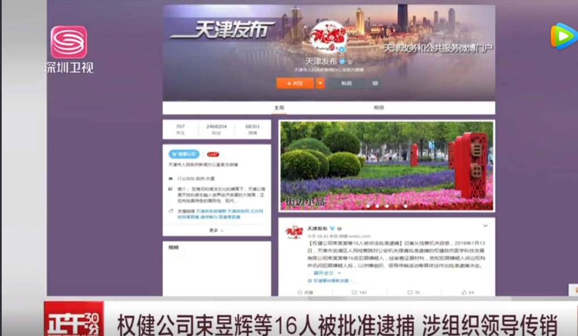Click the 正午30分 program logo
Viewport: 578px width, 336px height.
[x=74, y=319]
